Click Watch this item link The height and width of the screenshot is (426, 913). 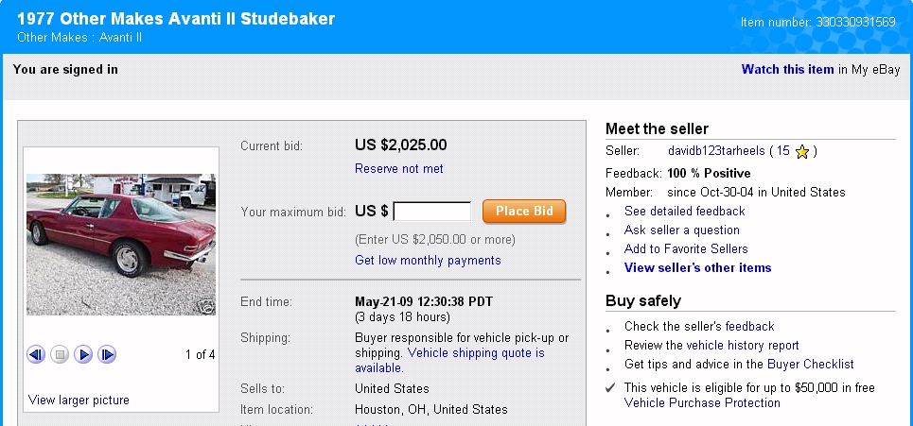[x=787, y=69]
